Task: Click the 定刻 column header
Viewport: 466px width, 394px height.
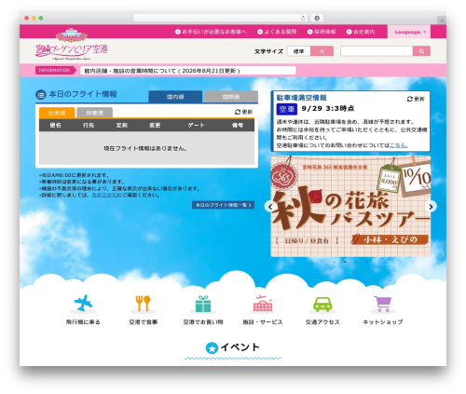Action: pos(122,125)
